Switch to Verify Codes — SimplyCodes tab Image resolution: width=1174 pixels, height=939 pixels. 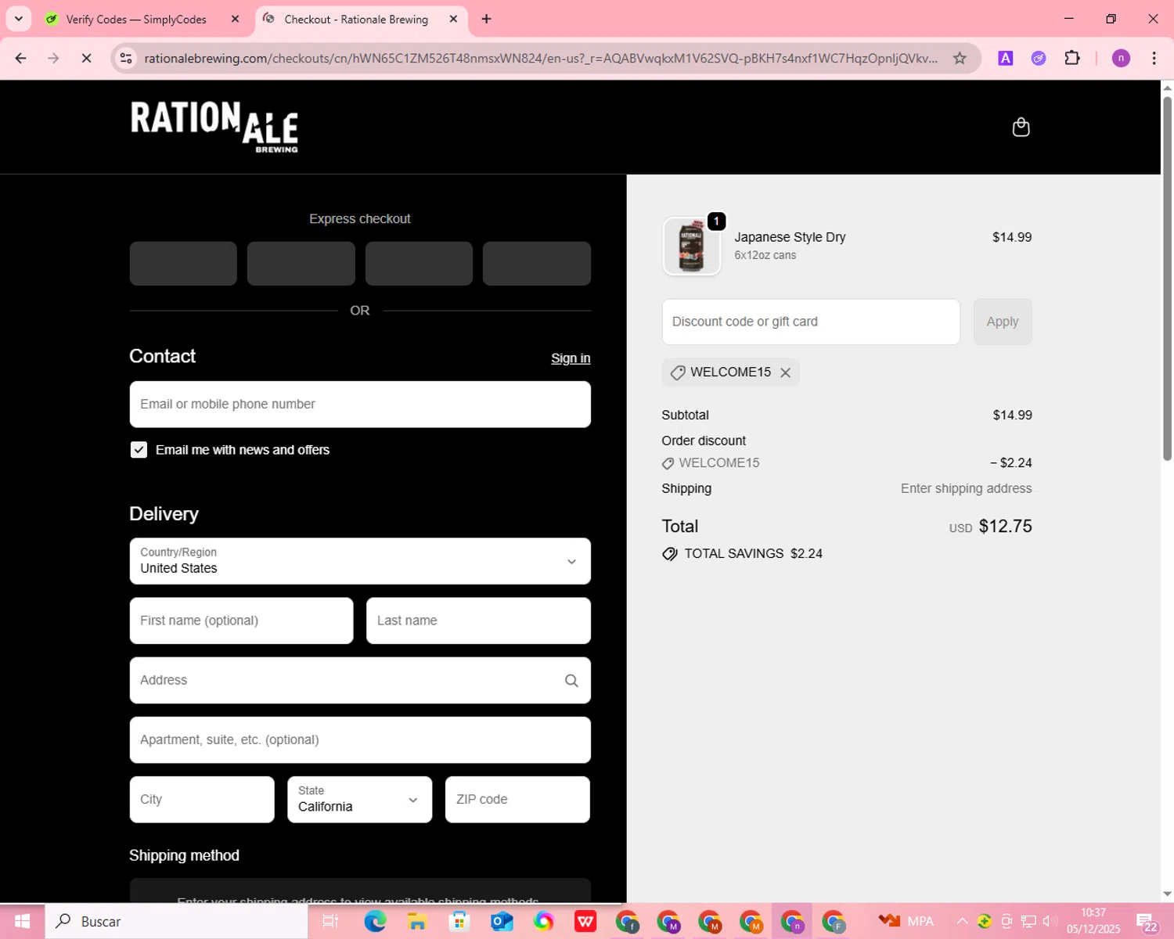pyautogui.click(x=135, y=19)
